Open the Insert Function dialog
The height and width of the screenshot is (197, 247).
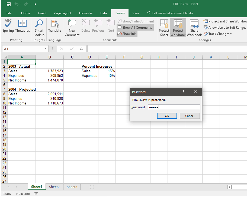(81, 49)
